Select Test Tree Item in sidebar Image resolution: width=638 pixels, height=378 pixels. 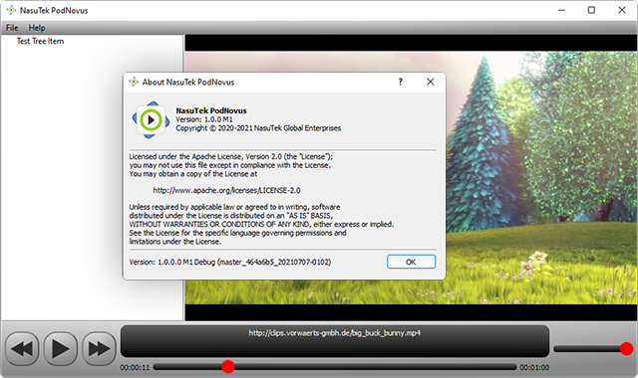40,41
